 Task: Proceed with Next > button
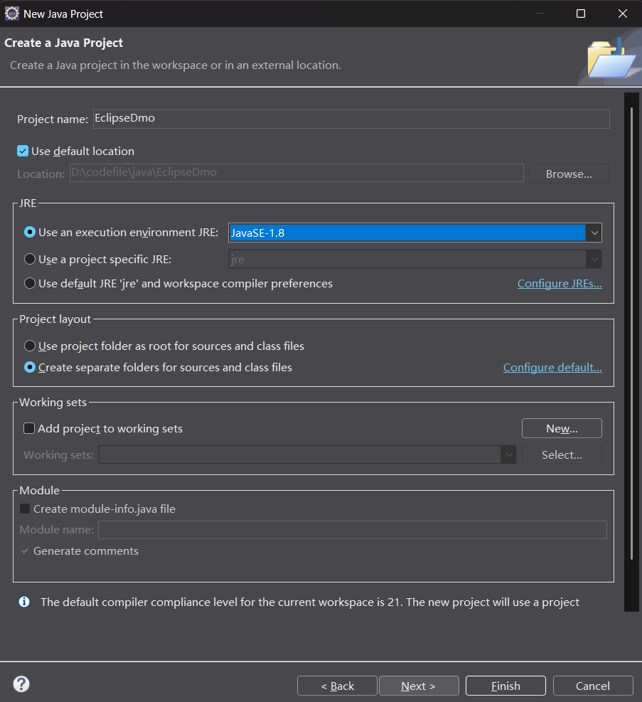click(x=419, y=686)
